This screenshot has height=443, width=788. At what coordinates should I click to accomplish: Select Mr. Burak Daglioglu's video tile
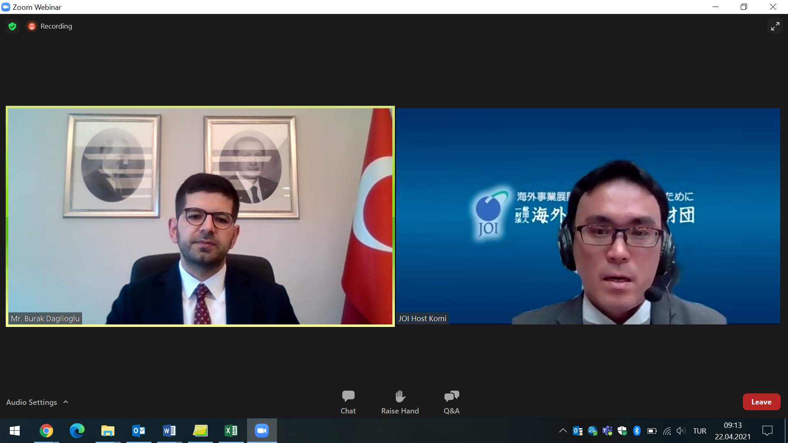pos(200,216)
